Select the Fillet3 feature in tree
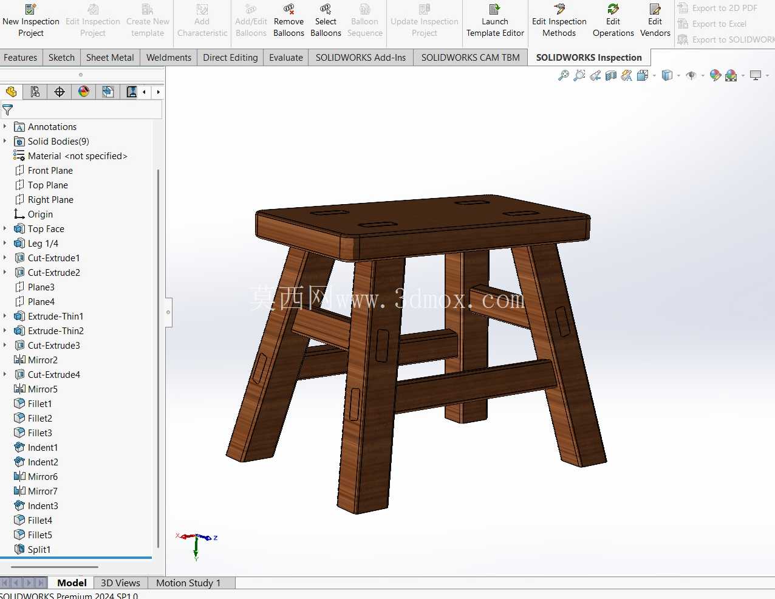Viewport: 775px width, 599px height. pyautogui.click(x=39, y=433)
